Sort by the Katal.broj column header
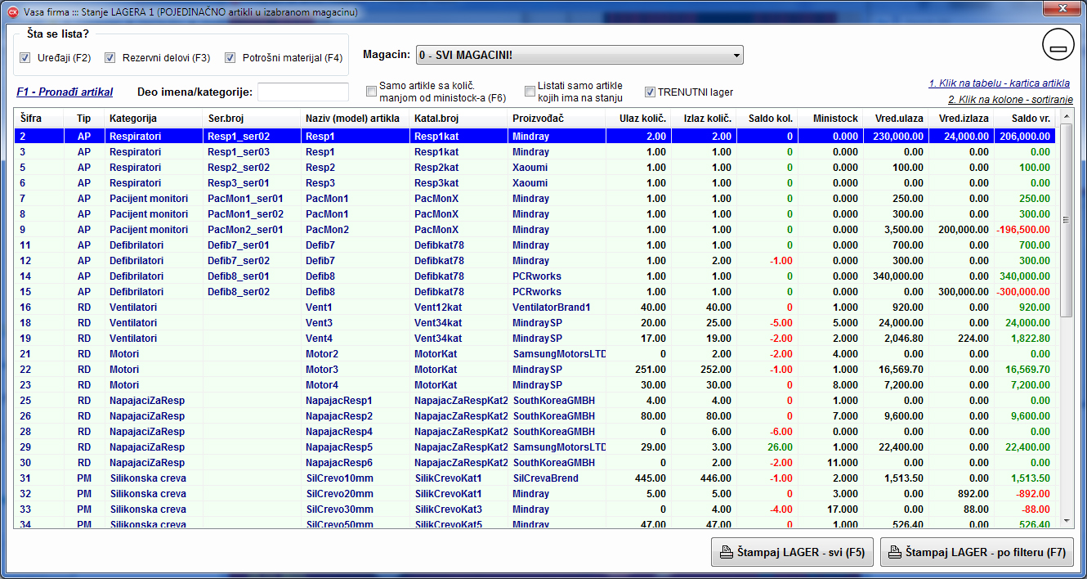 459,119
